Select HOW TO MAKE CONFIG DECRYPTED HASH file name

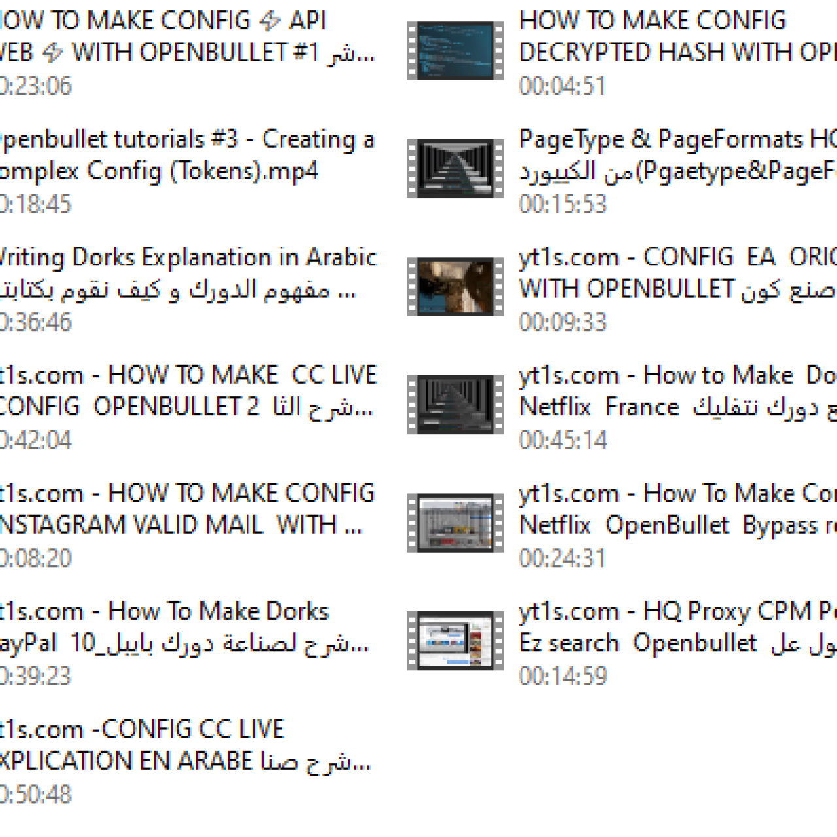click(677, 37)
